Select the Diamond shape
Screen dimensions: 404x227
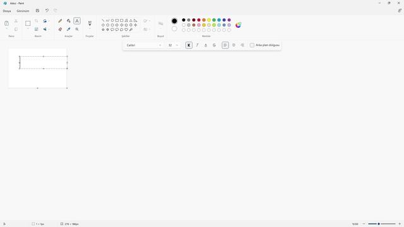(103, 25)
